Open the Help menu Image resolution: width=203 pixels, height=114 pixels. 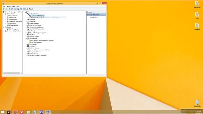(18, 6)
